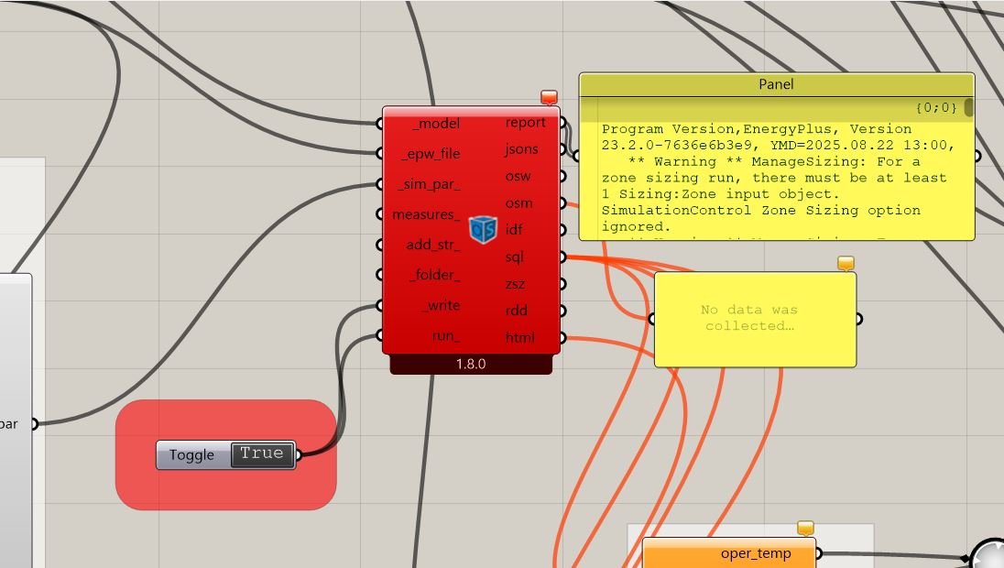Click the oper_temp component output
Screen dimensions: 1004x568
[756, 553]
